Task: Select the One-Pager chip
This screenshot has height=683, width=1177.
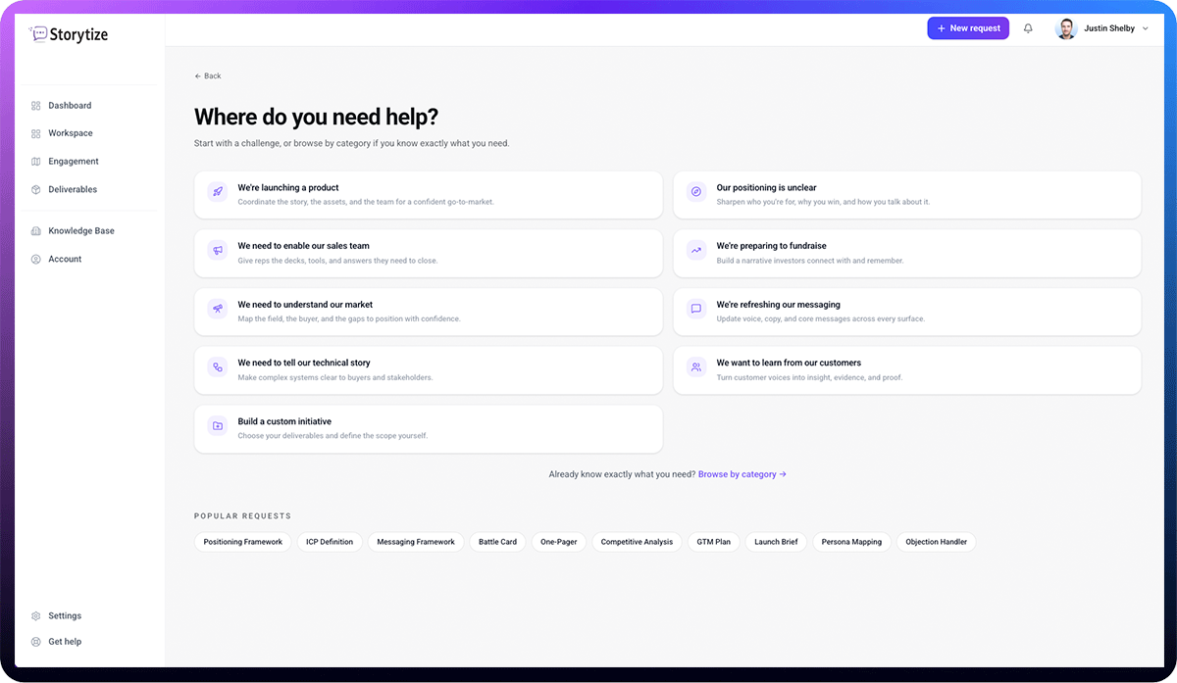Action: pyautogui.click(x=559, y=542)
